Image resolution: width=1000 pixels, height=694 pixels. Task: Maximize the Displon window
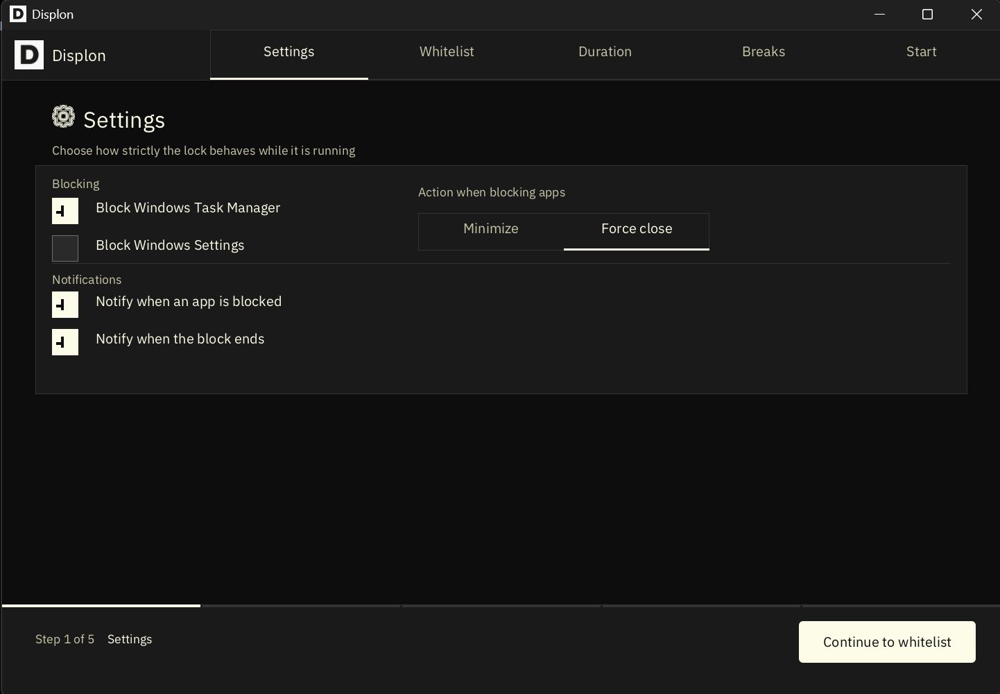(927, 14)
